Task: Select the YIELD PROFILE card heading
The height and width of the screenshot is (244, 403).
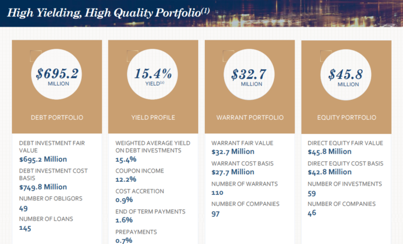Action: (153, 117)
